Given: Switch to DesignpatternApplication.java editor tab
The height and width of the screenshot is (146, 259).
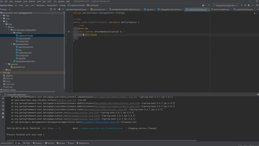Looking at the screenshot, I should click(x=76, y=9).
